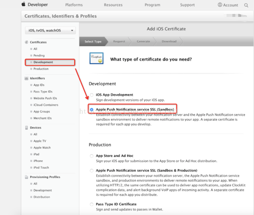Click the Account link text
The image size is (254, 215).
(x=231, y=5)
